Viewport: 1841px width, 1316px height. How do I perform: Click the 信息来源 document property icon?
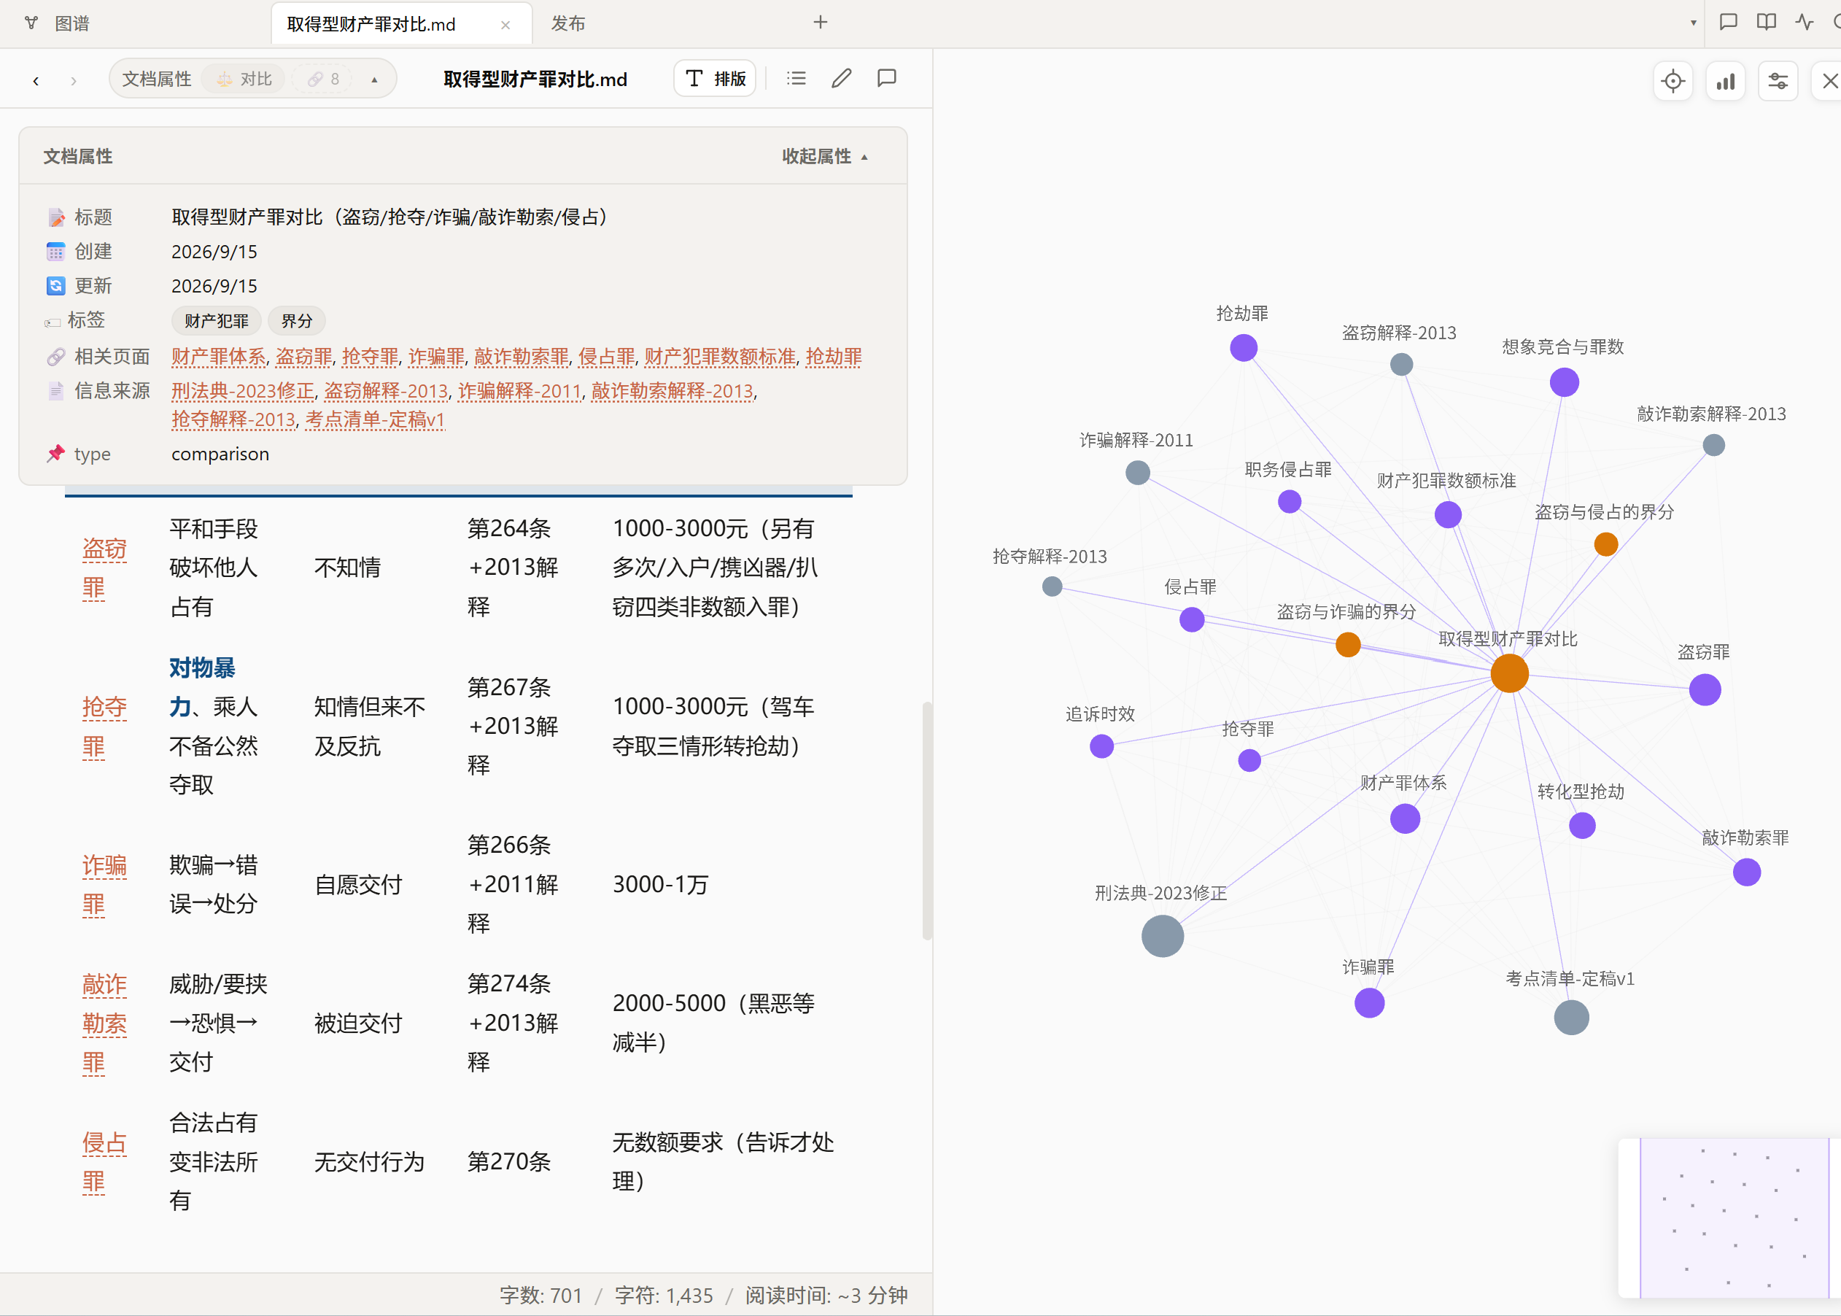tap(56, 392)
